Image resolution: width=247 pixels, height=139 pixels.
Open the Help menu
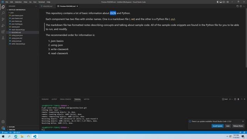pyautogui.click(x=48, y=2)
